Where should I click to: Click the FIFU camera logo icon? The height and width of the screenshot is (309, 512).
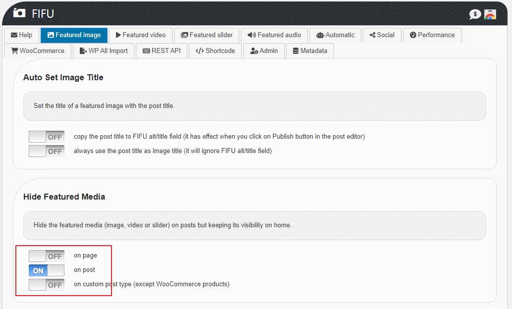(19, 13)
